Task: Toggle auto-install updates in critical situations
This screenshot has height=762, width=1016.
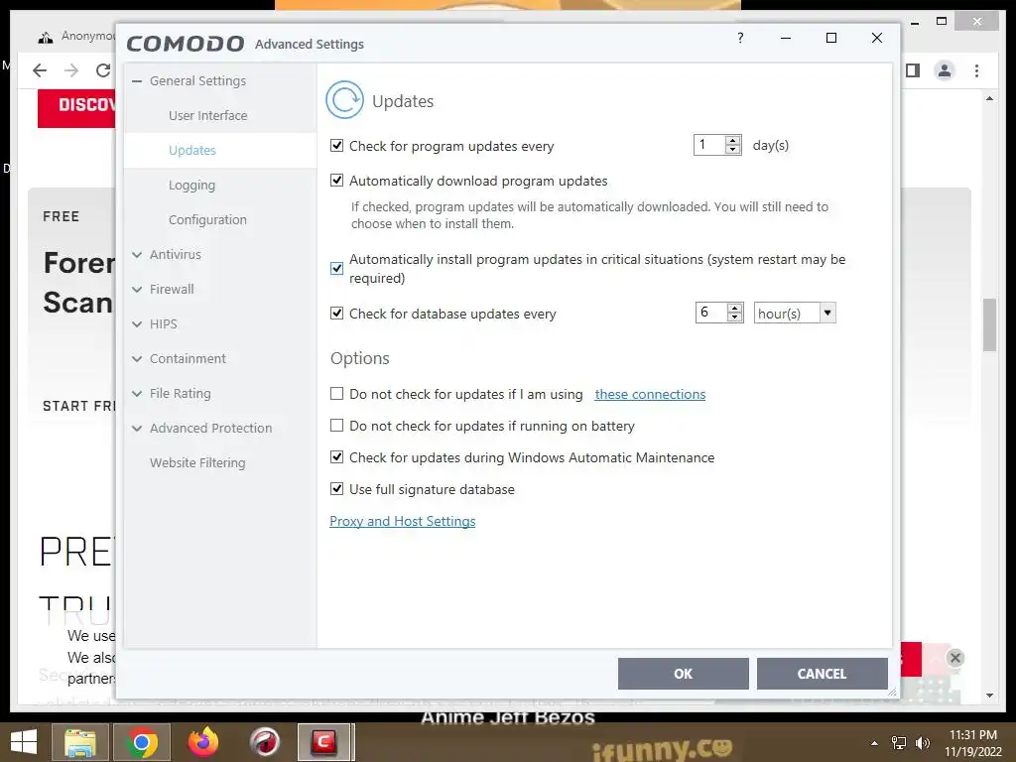Action: pos(337,268)
